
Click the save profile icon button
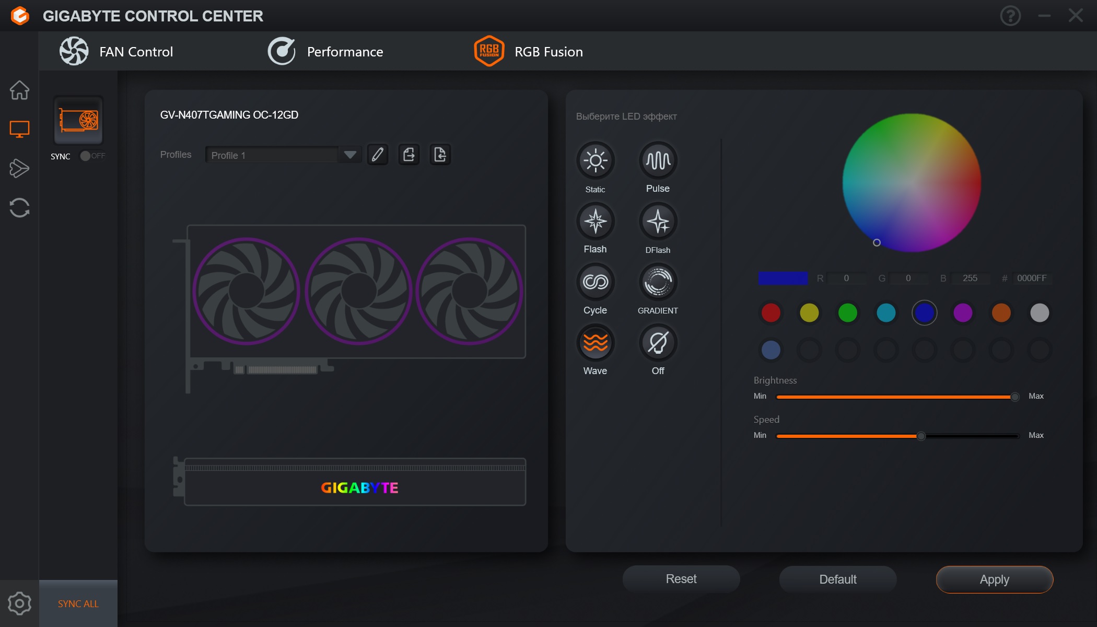(x=409, y=155)
